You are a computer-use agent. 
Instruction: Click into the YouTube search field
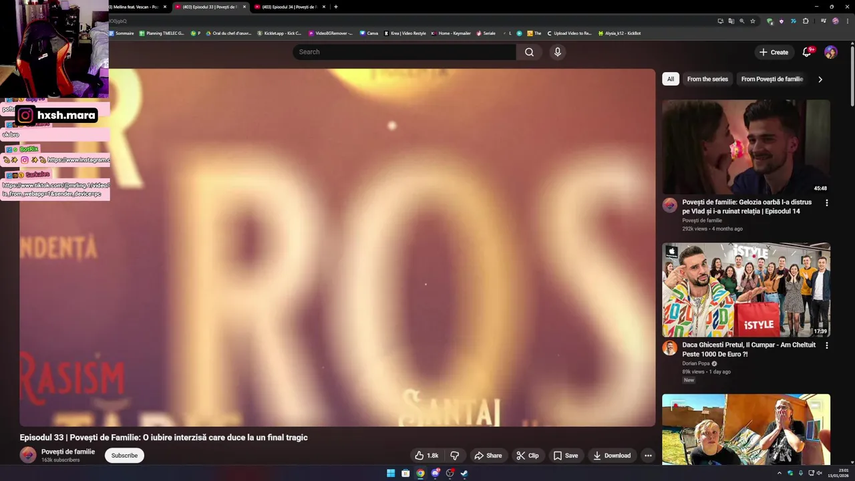(404, 52)
